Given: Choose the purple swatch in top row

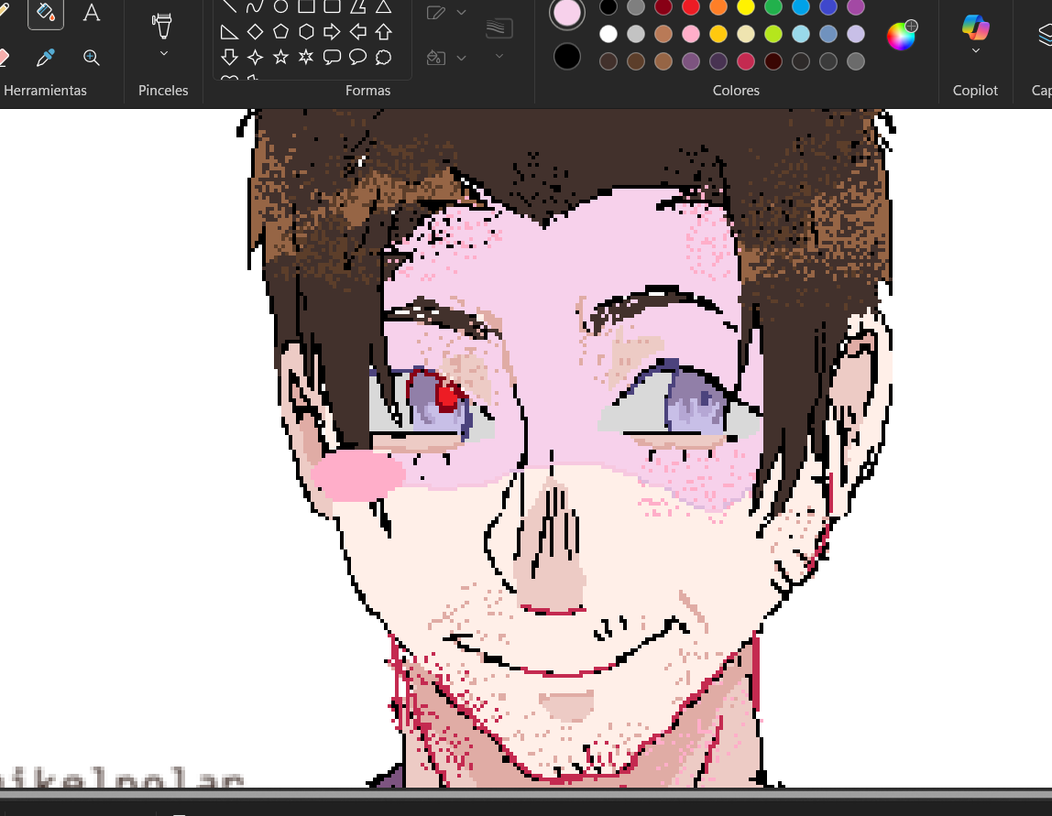Looking at the screenshot, I should [856, 6].
